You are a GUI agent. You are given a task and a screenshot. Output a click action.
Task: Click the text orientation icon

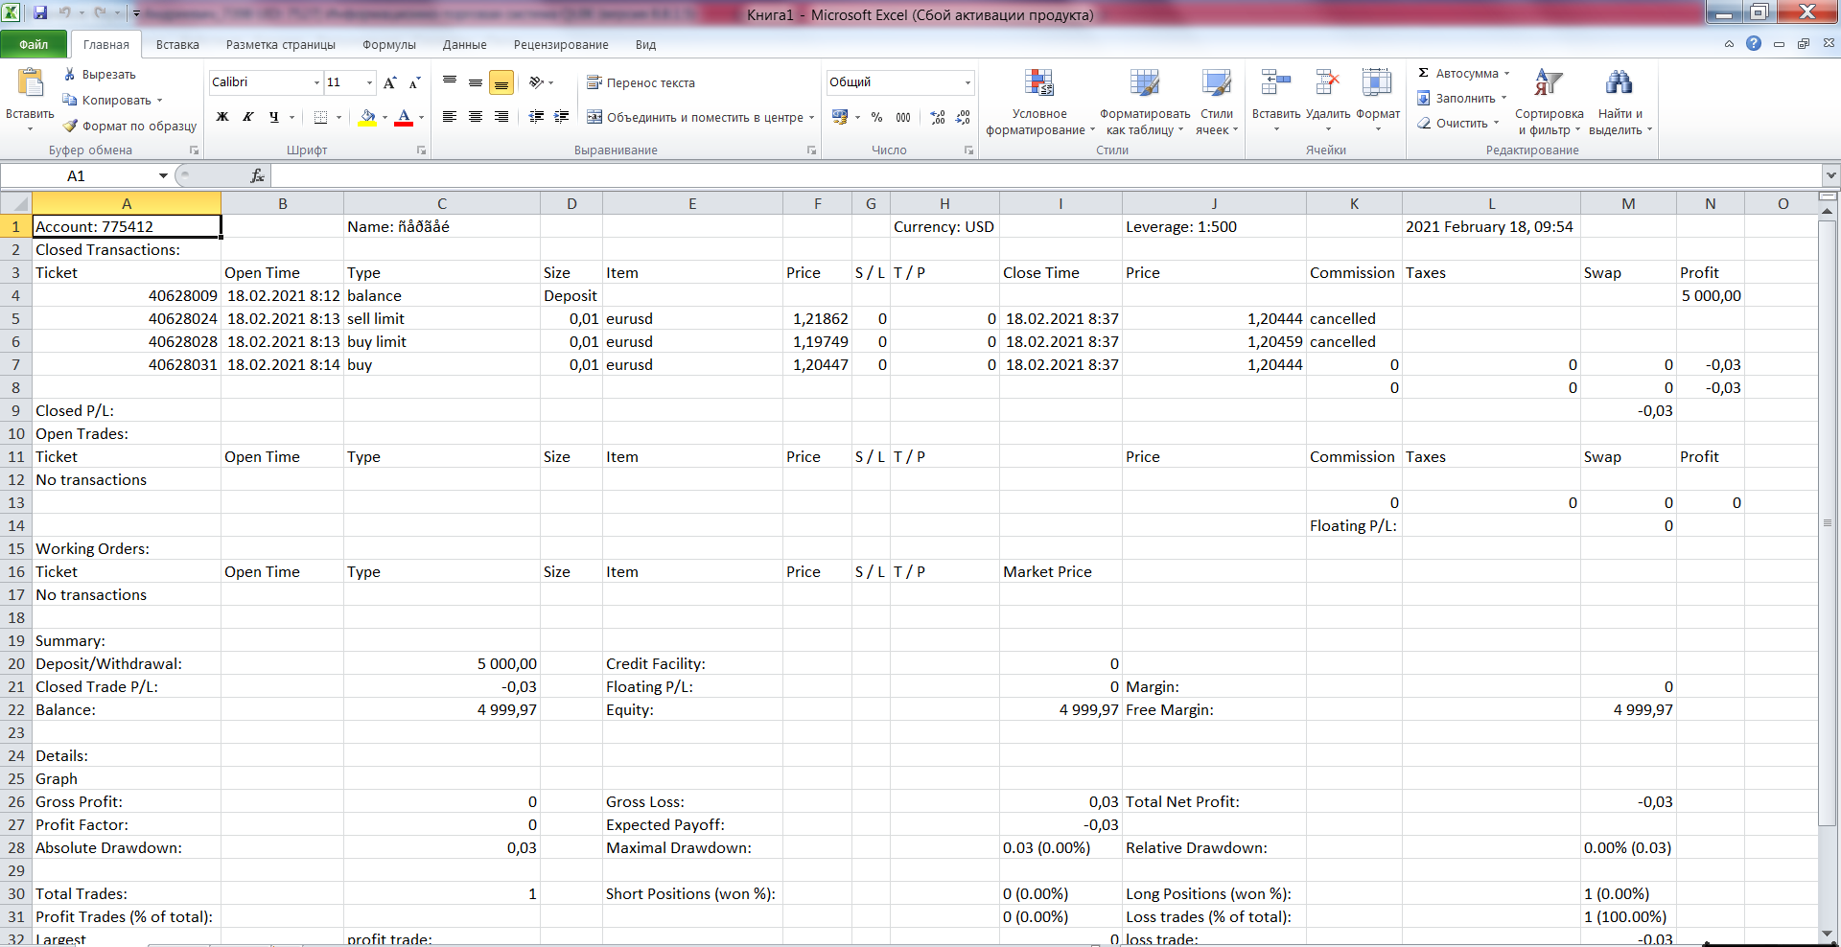click(x=536, y=82)
